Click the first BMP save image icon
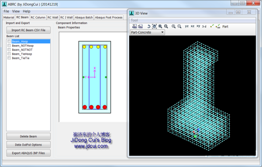Viewport: 262px width, 167px height. 134,26
